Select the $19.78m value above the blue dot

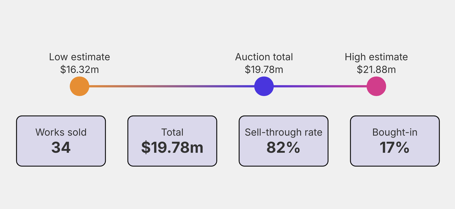264,69
